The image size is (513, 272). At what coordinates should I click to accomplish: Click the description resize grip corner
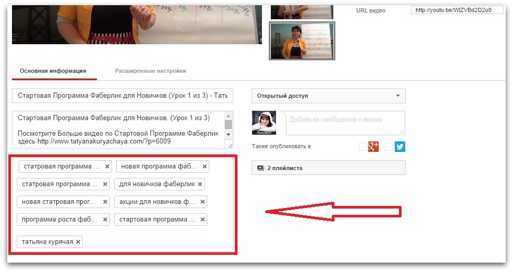pos(230,146)
